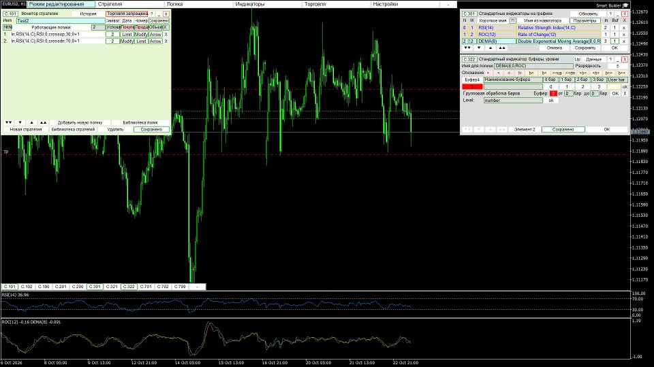Click the Level number input field
Viewport: 654px width, 367px height.
point(513,101)
